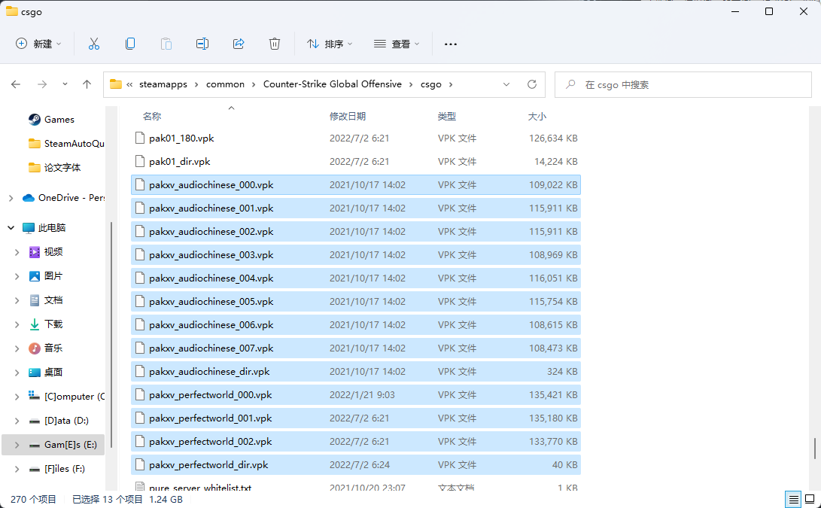
Task: Collapse the 此电脑 tree node
Action: click(11, 227)
